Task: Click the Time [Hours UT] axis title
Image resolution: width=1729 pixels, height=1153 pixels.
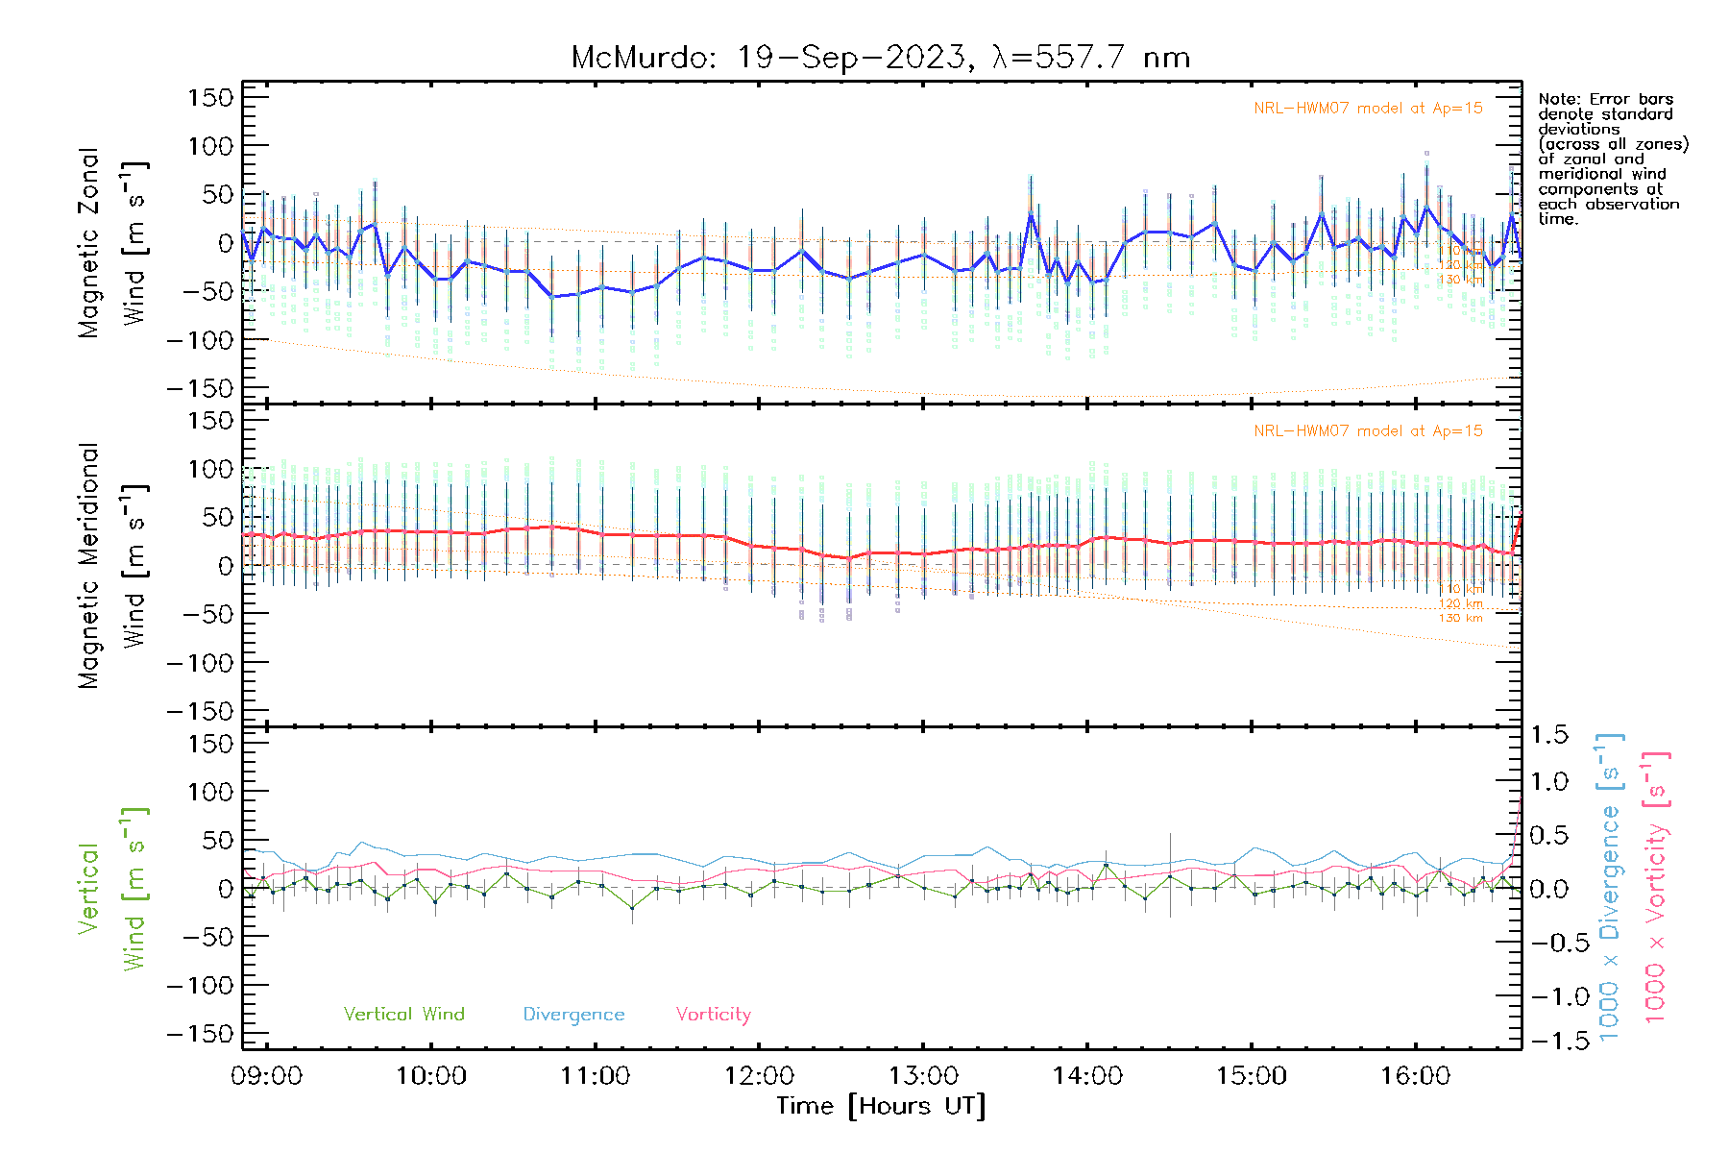Action: 881,1106
